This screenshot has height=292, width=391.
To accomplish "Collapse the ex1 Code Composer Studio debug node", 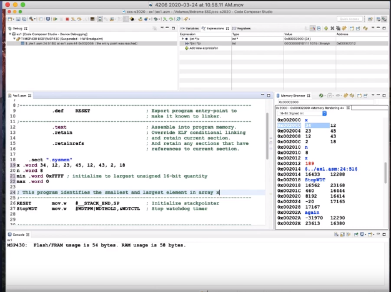I will click(10, 34).
